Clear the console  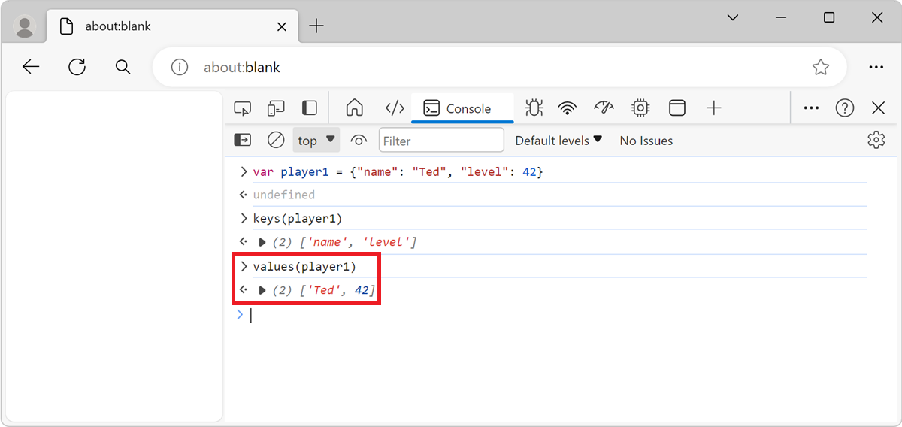[x=276, y=140]
